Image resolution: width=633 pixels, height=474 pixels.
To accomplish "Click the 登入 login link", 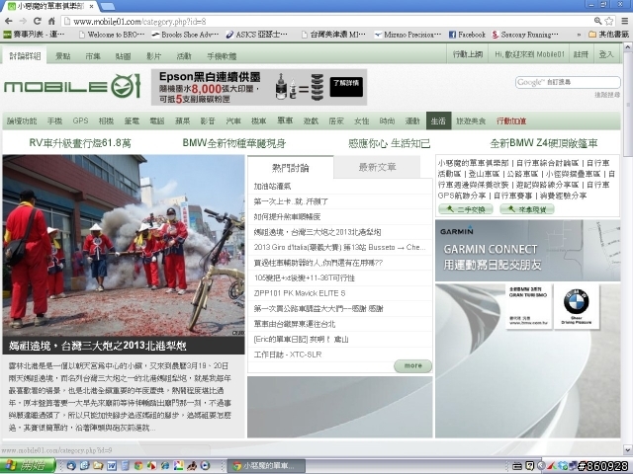I will (x=606, y=54).
